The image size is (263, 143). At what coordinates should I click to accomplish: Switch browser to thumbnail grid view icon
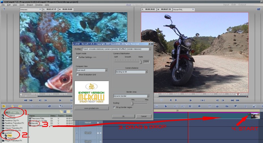pyautogui.click(x=65, y=112)
